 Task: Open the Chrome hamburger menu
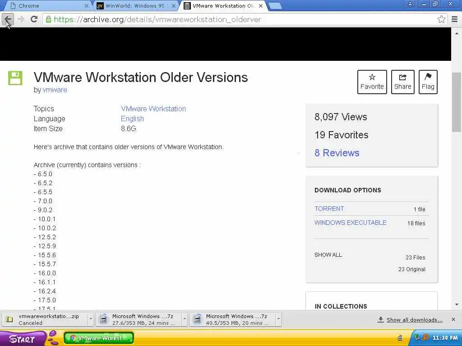[454, 19]
